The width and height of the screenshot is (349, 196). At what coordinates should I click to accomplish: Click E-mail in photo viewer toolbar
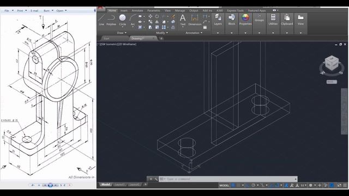click(34, 10)
